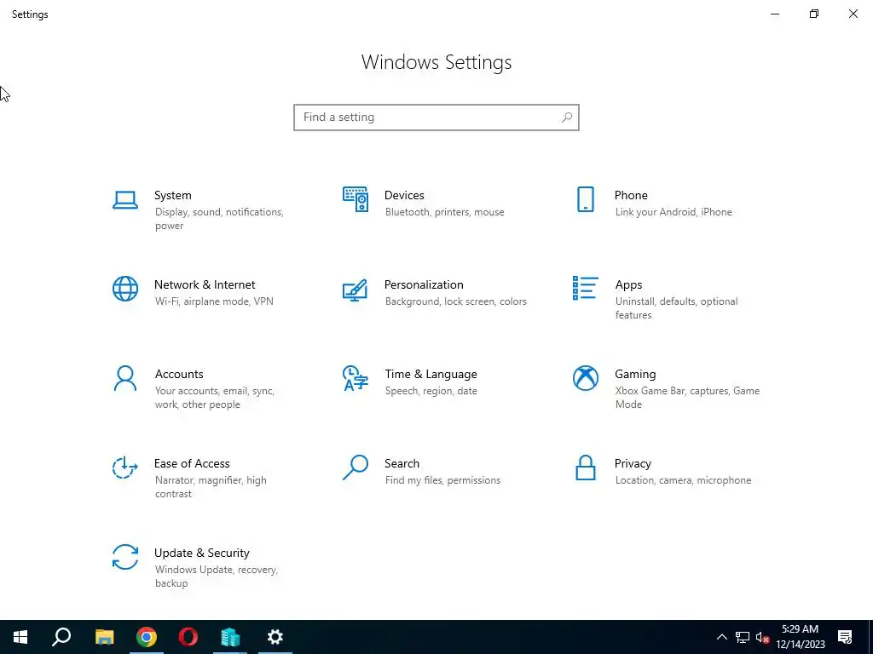Open the Accounts person icon
873x654 pixels.
(125, 379)
